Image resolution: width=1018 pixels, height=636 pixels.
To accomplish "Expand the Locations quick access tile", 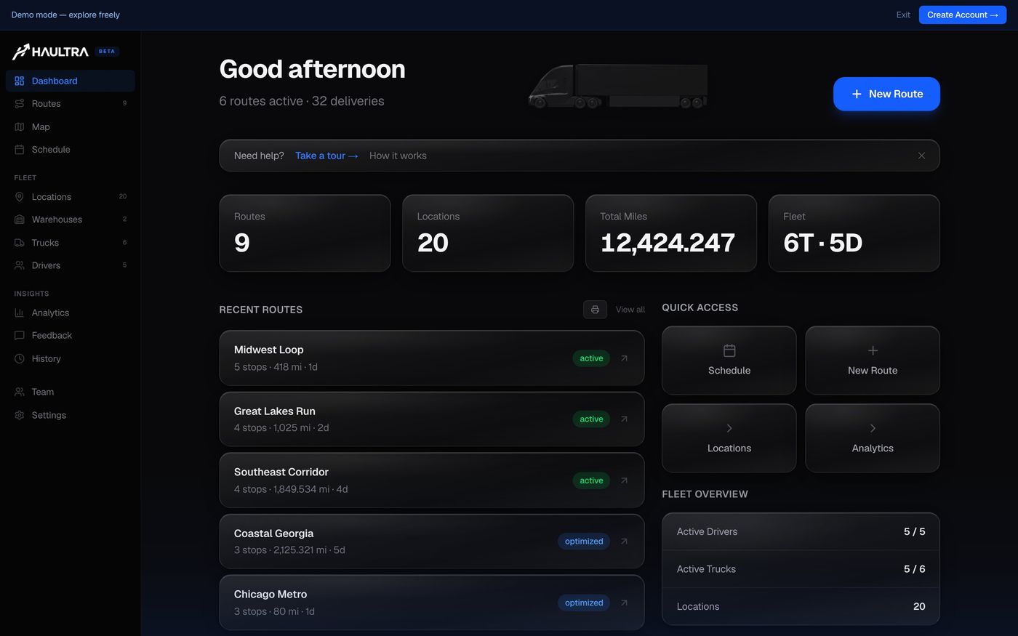I will point(729,438).
